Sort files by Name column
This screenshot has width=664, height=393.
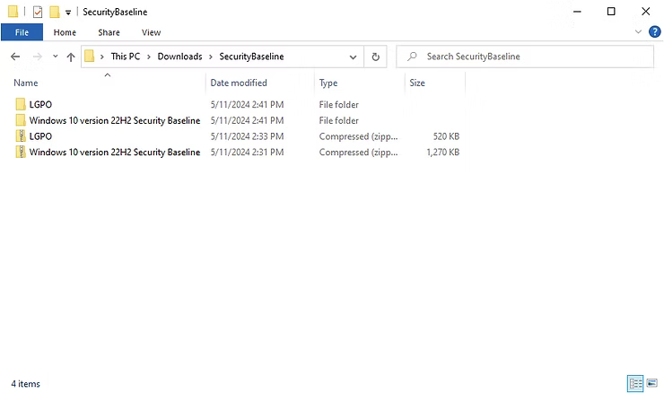(x=25, y=83)
